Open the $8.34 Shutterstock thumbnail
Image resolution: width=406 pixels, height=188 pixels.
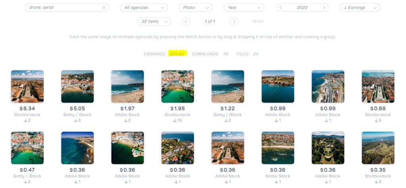[x=27, y=87]
